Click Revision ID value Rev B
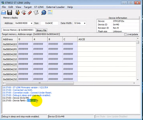The image size is (143, 120). [x=116, y=28]
